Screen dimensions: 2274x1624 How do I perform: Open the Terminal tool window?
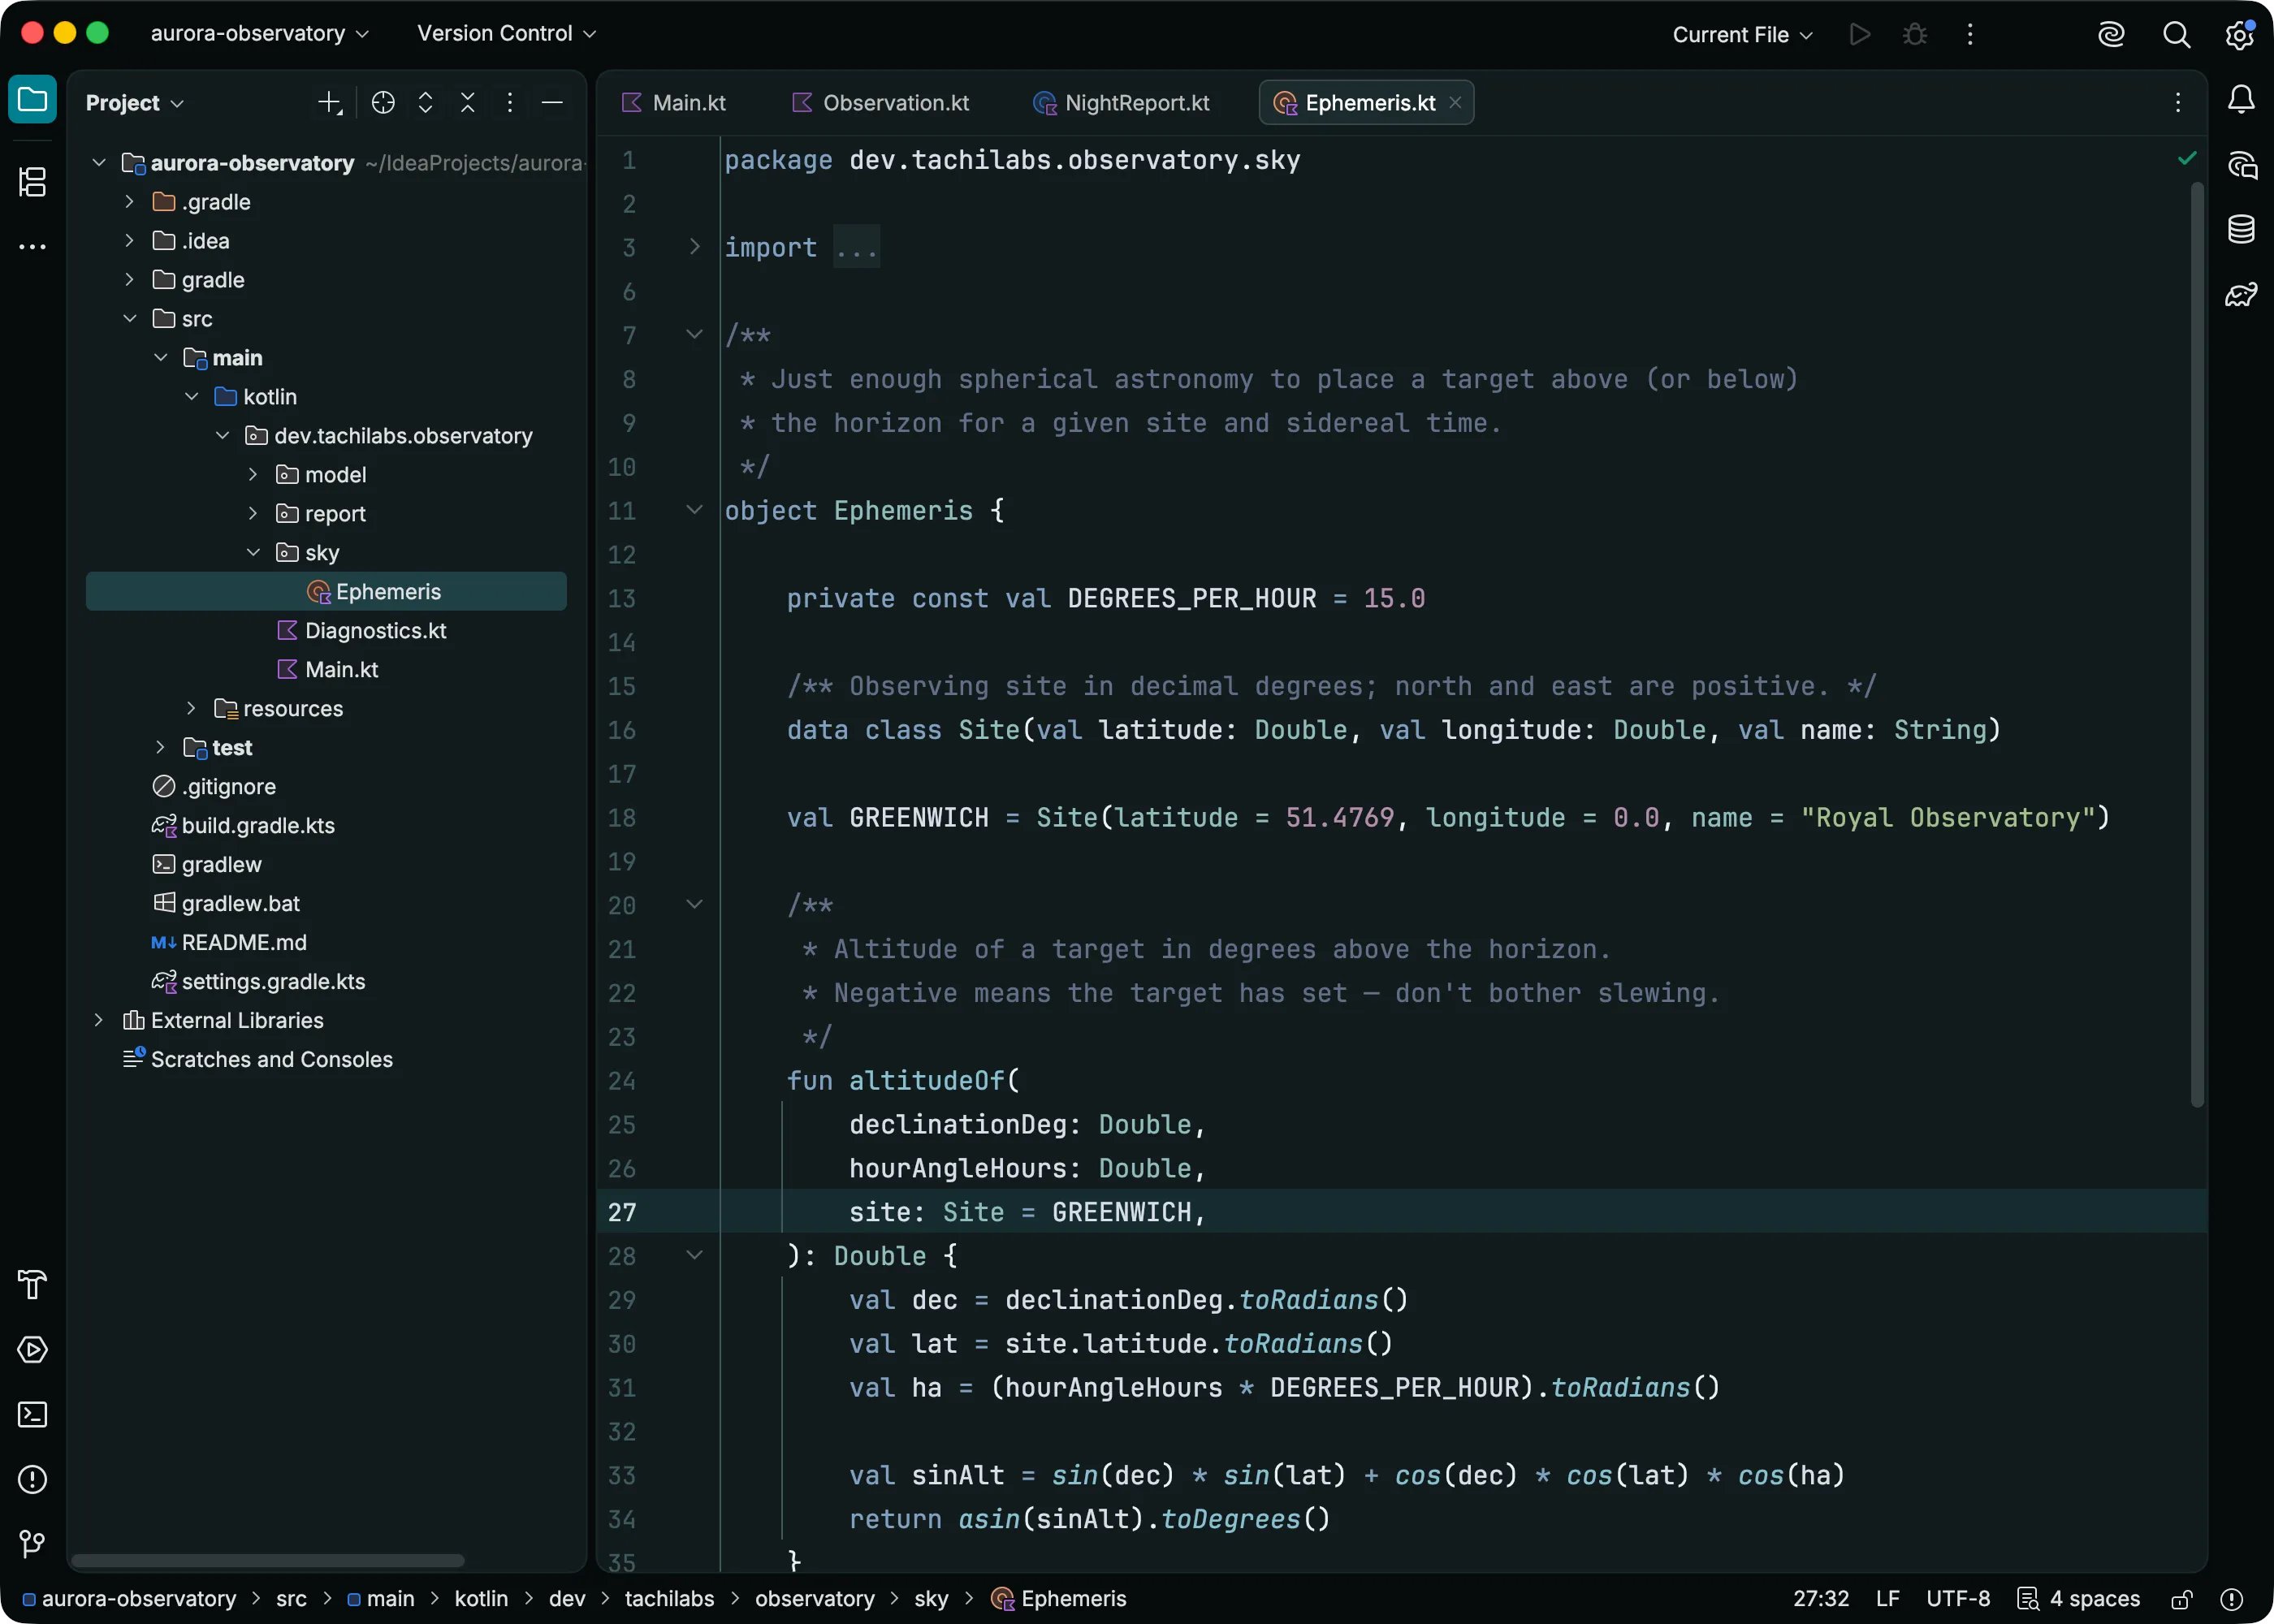point(32,1415)
